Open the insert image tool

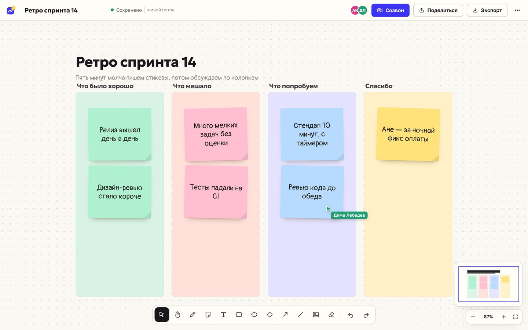pos(316,315)
